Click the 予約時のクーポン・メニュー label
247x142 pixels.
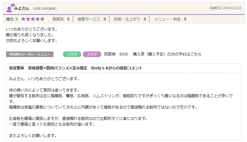point(30,54)
